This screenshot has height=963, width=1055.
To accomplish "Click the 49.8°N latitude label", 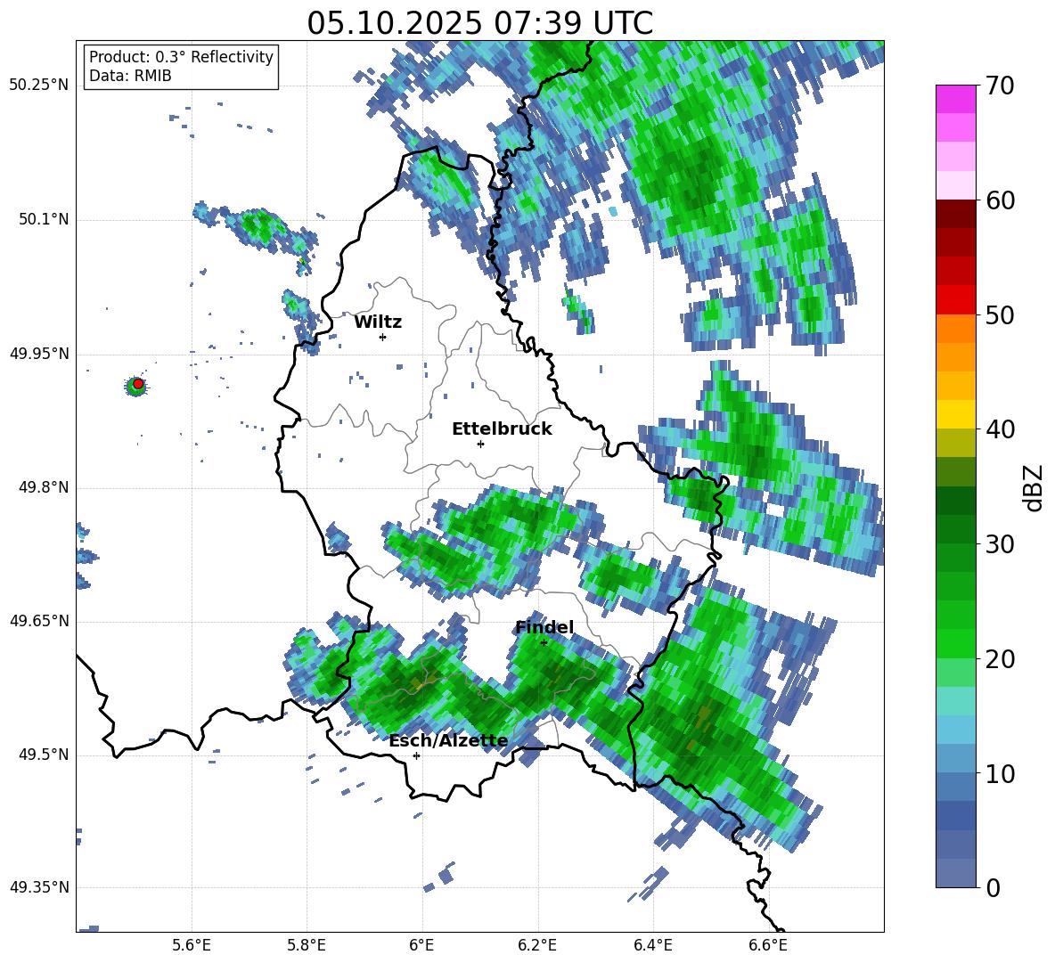I will point(43,487).
